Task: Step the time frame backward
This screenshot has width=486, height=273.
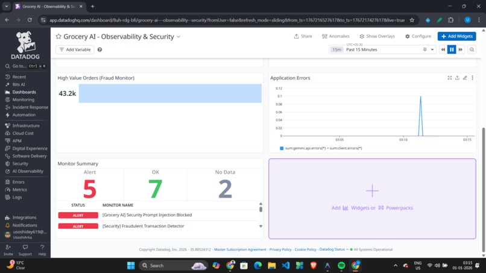Action: 443,49
